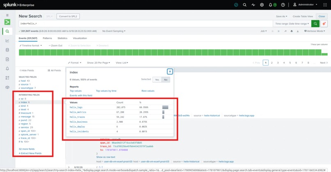Open the View: List dropdown
Viewport: 331px width, 172px height.
click(x=122, y=63)
